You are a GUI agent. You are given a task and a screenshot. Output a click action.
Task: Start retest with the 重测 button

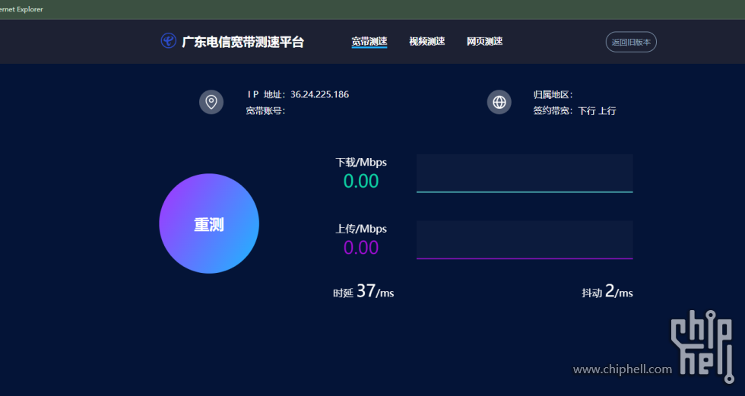(209, 223)
